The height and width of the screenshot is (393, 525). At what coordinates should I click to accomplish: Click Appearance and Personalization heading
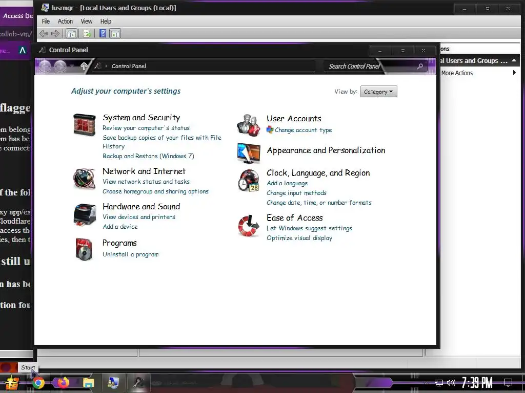coord(326,150)
